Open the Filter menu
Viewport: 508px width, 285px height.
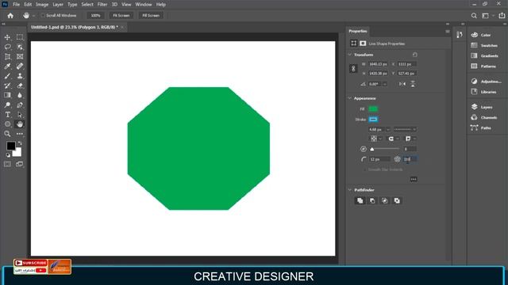point(102,5)
